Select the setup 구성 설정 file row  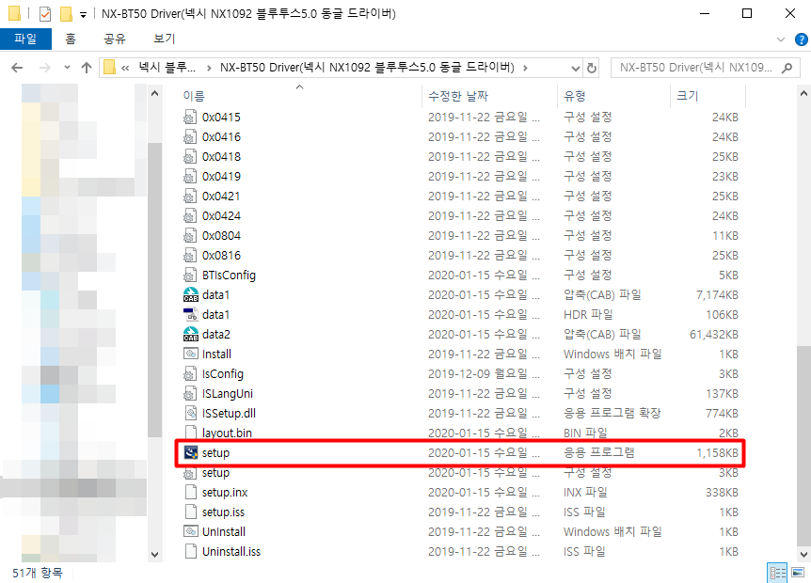pyautogui.click(x=460, y=473)
